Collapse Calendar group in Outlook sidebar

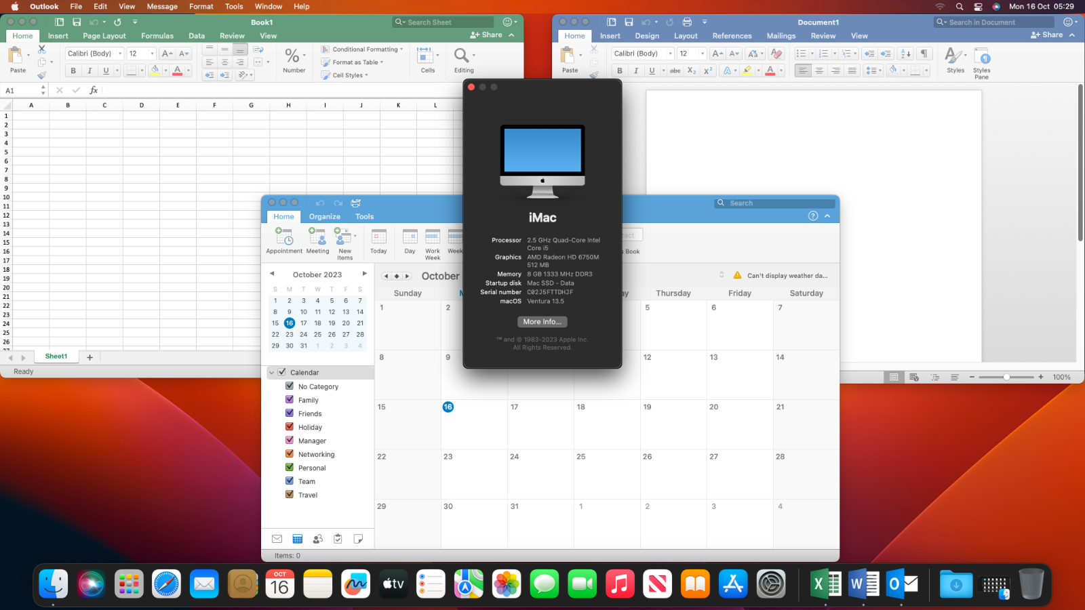pyautogui.click(x=271, y=373)
